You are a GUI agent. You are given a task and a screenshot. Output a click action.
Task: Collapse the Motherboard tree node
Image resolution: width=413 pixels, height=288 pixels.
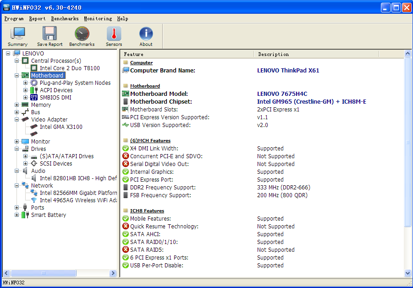point(17,75)
